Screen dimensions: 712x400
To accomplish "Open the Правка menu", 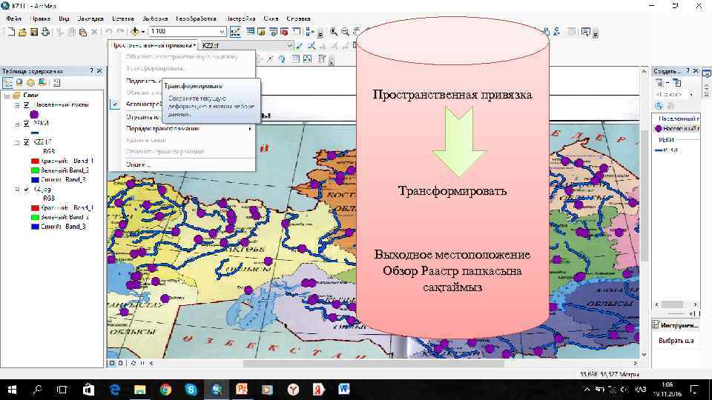I will [41, 19].
